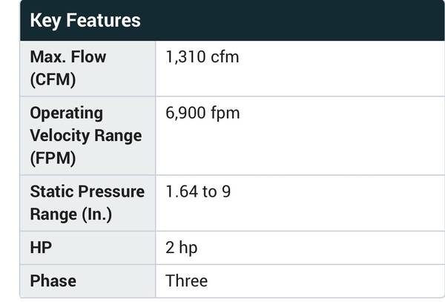Click the 2 hp value
Image resolution: width=445 pixels, height=302 pixels.
point(181,248)
